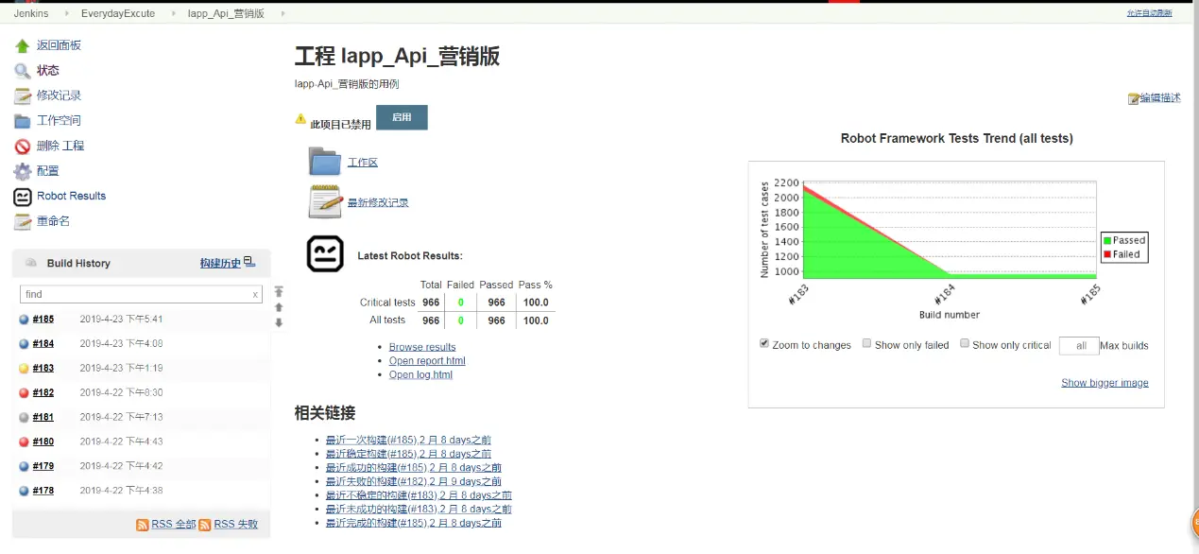1199x554 pixels.
Task: Open the 最新修改记录 link
Action: [x=378, y=202]
